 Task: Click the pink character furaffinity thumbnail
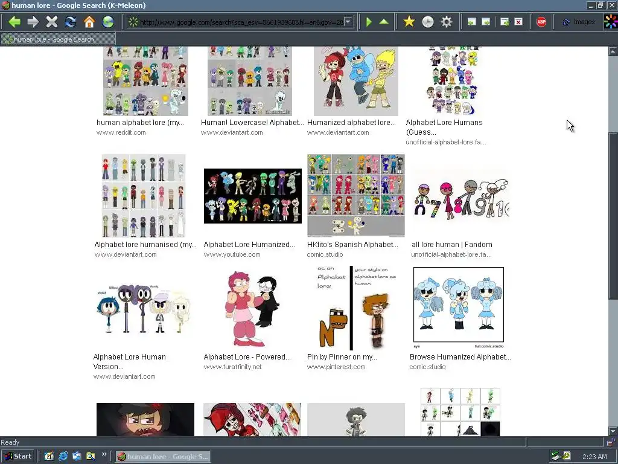[253, 308]
